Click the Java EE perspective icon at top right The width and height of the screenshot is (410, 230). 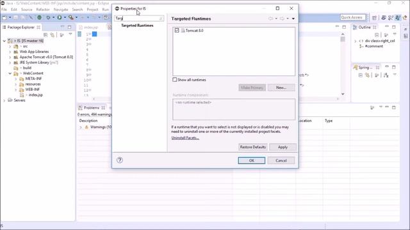(384, 17)
